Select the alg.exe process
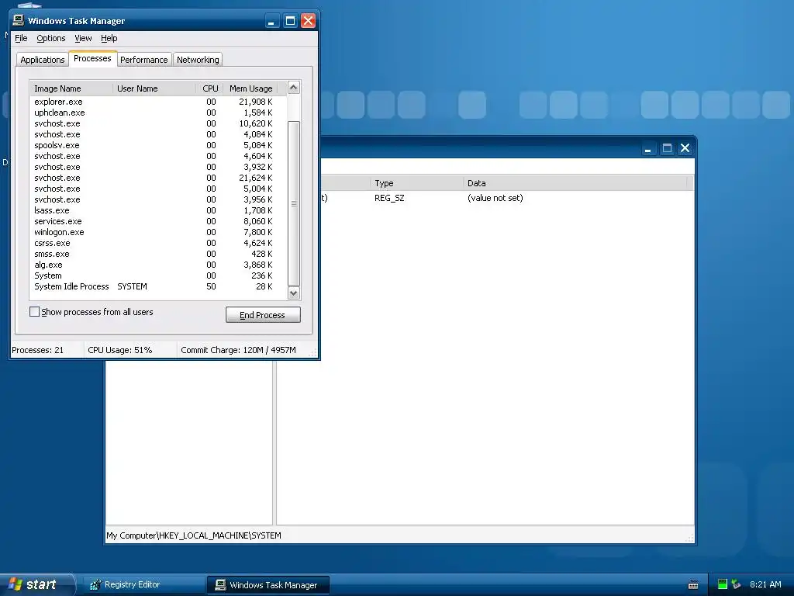Image resolution: width=794 pixels, height=596 pixels. click(158, 265)
